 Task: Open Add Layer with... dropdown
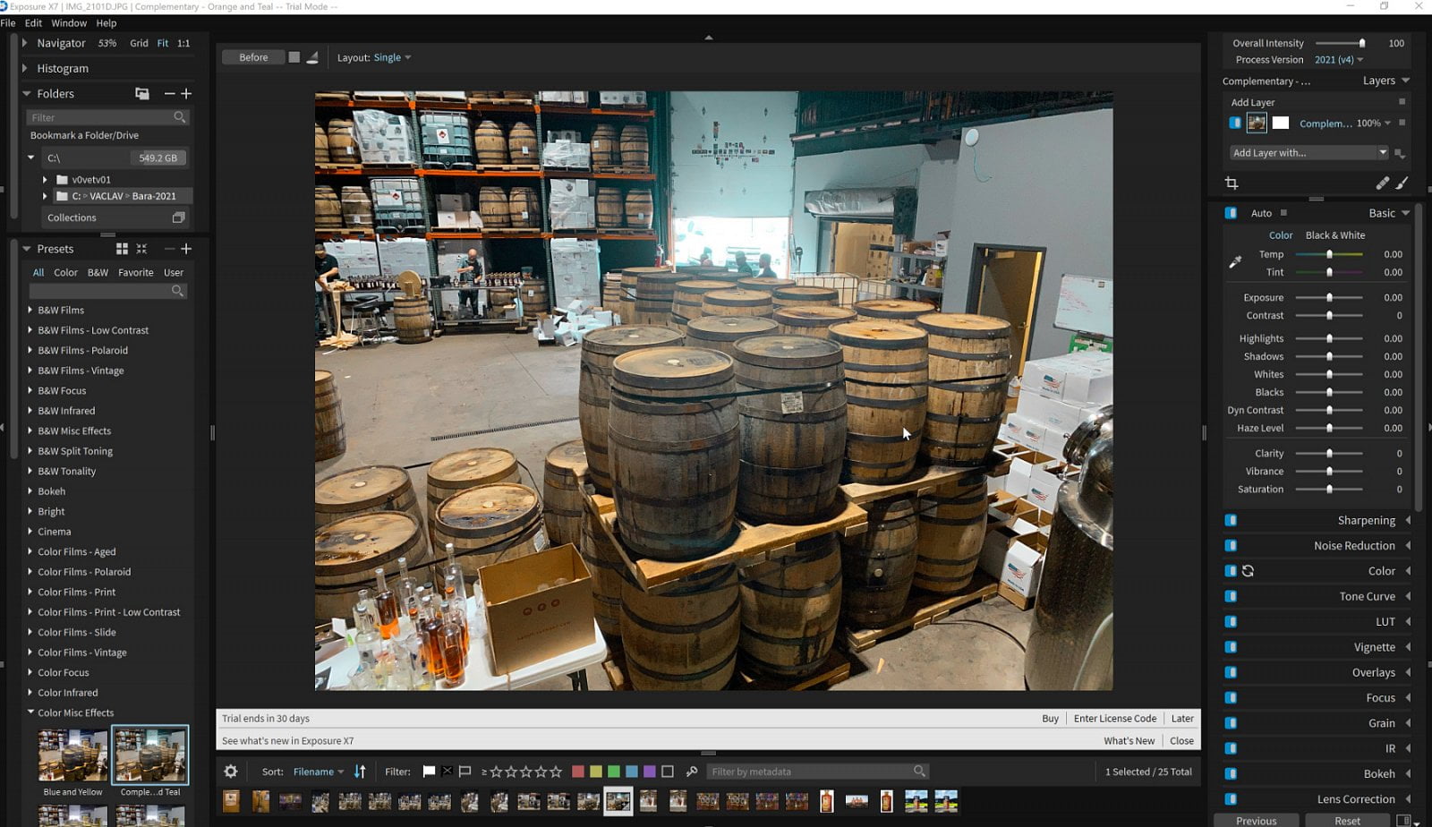1309,153
